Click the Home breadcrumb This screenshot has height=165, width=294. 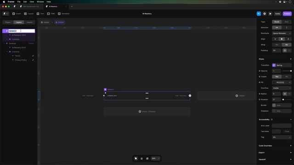45,22
